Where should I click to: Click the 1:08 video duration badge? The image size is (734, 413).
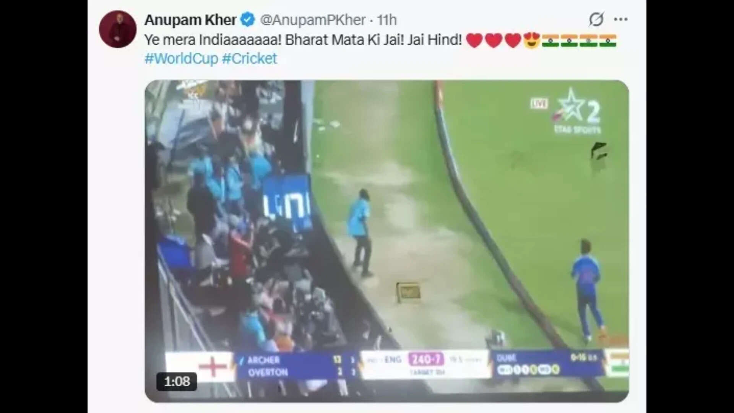177,381
